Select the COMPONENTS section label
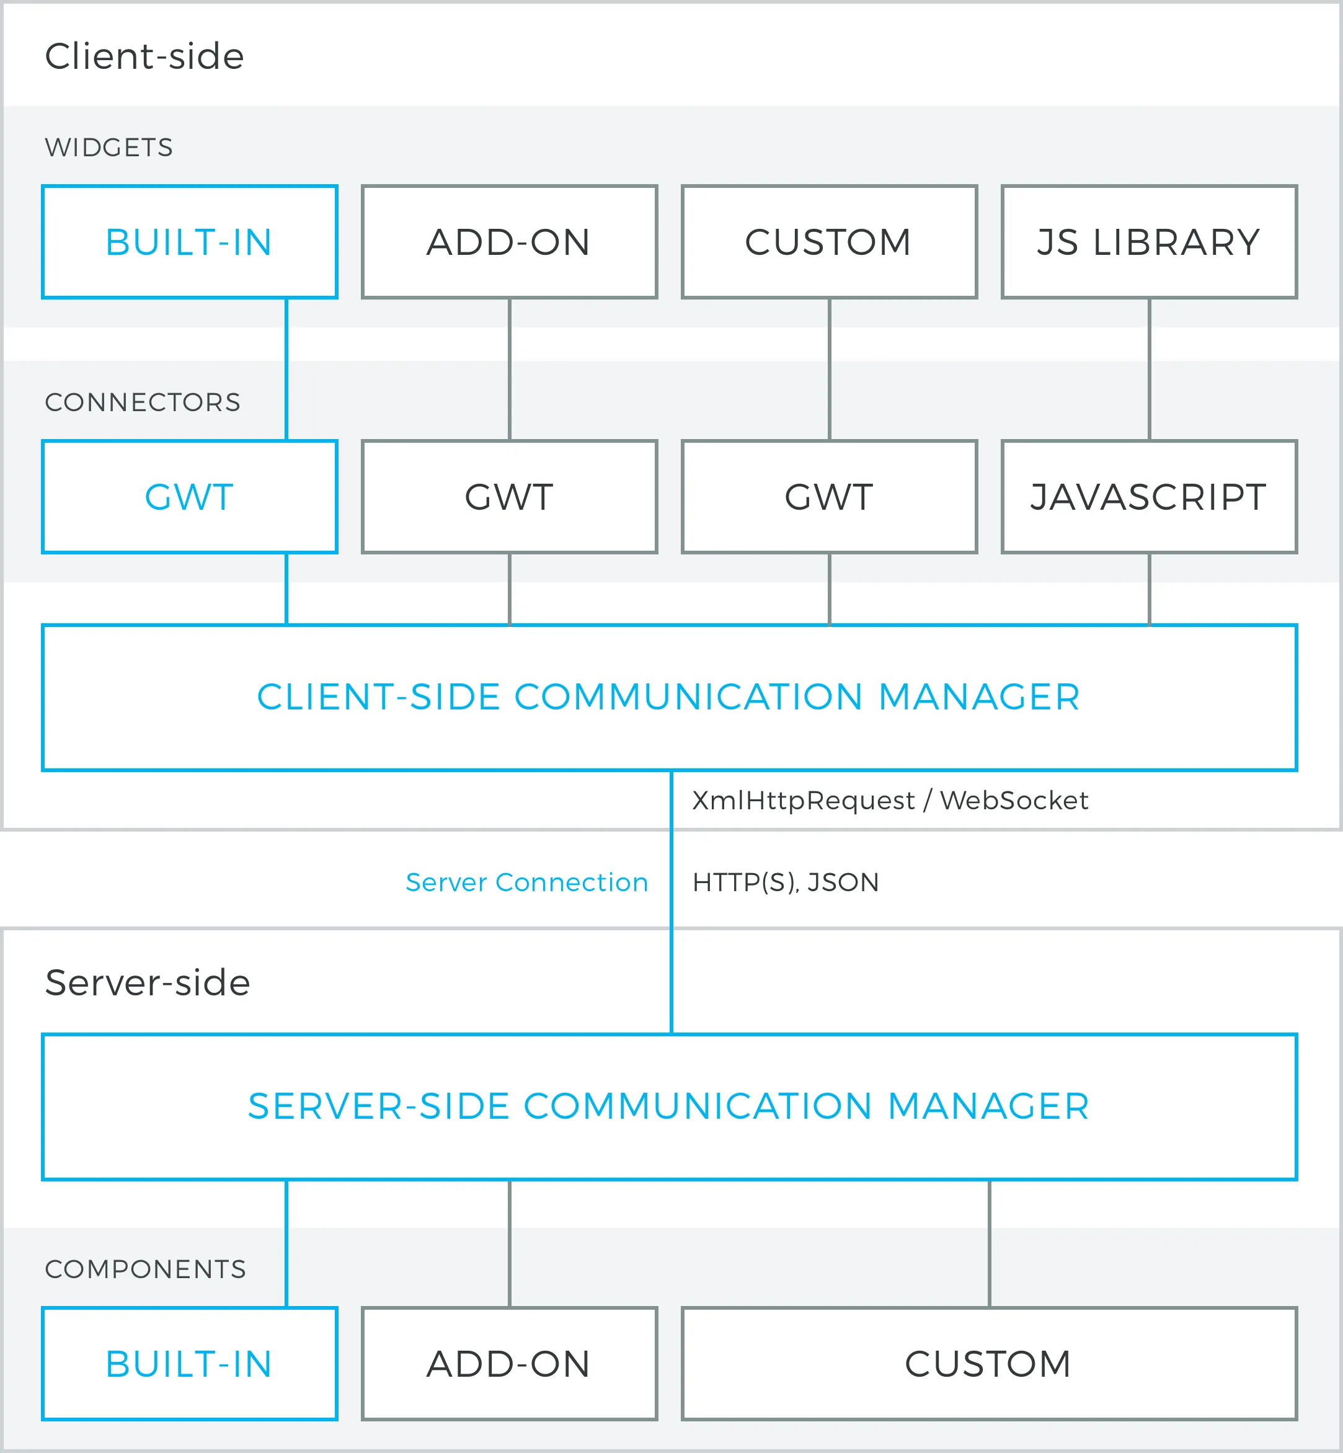Screen dimensions: 1343x1453 (145, 1269)
